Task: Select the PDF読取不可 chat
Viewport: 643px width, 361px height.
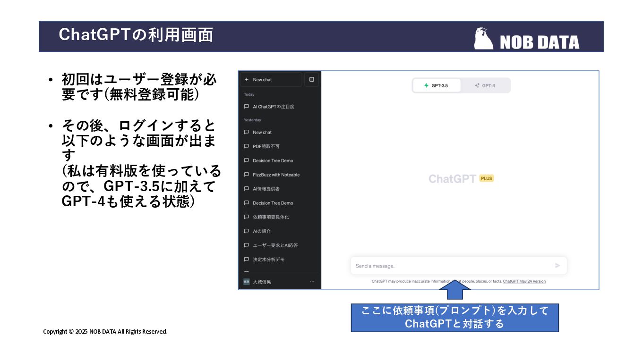Action: (x=280, y=146)
